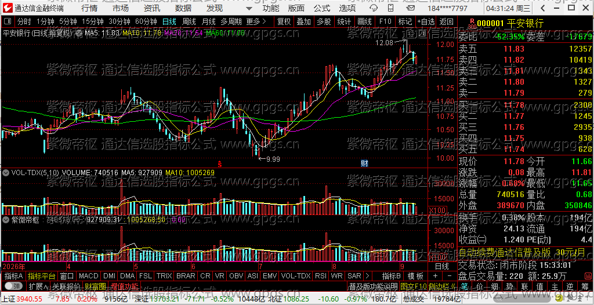Open the dropdown arrow after 发现 menu
This screenshot has width=594, height=305.
(x=249, y=8)
